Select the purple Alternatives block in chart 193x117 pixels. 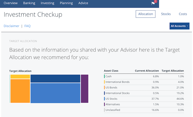85,89
